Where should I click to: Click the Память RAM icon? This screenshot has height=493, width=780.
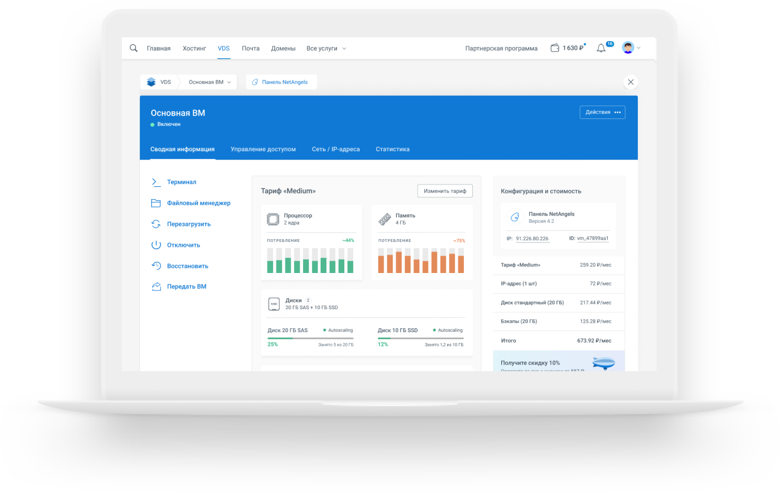385,219
